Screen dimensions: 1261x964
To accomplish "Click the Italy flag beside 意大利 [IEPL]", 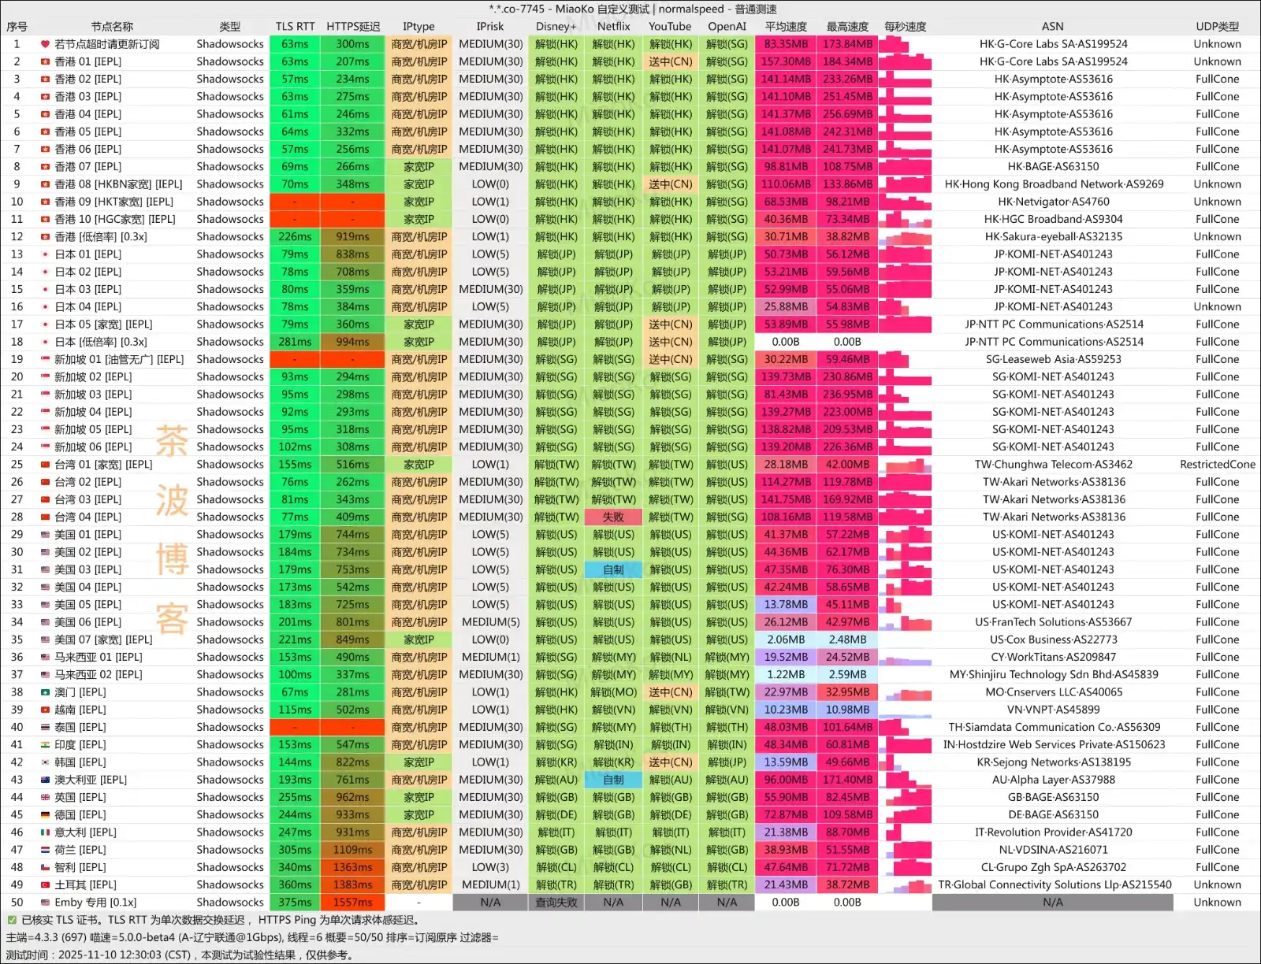I will [x=45, y=832].
